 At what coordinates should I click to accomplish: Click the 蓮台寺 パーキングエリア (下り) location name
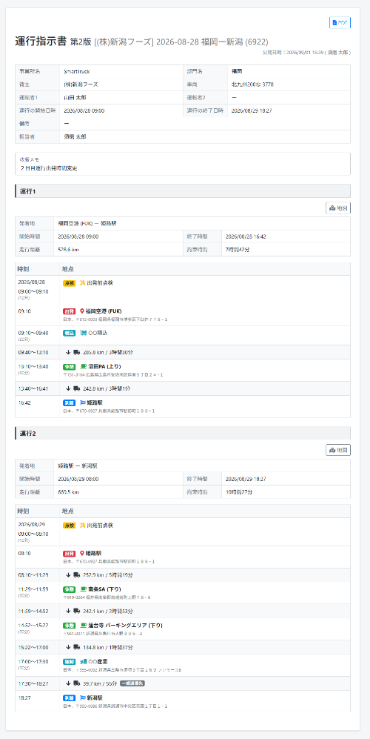[x=125, y=626]
